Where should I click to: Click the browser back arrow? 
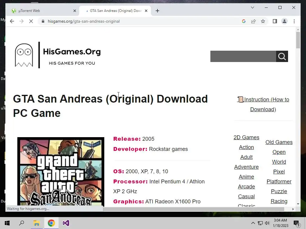(x=12, y=21)
